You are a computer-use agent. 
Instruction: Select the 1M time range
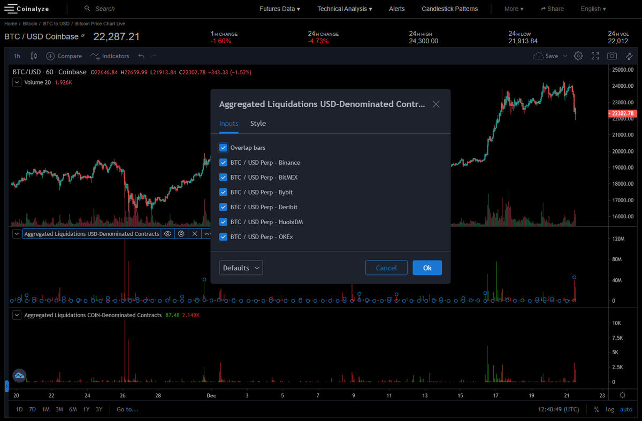coord(46,409)
